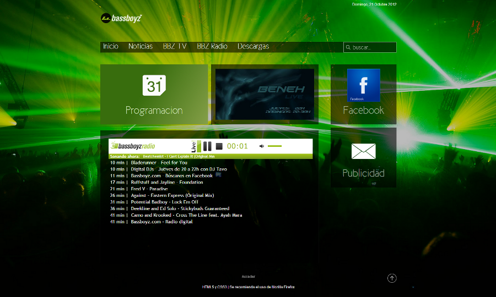Adjust the player volume slider
Screen dimensions: 496x297
pyautogui.click(x=274, y=146)
